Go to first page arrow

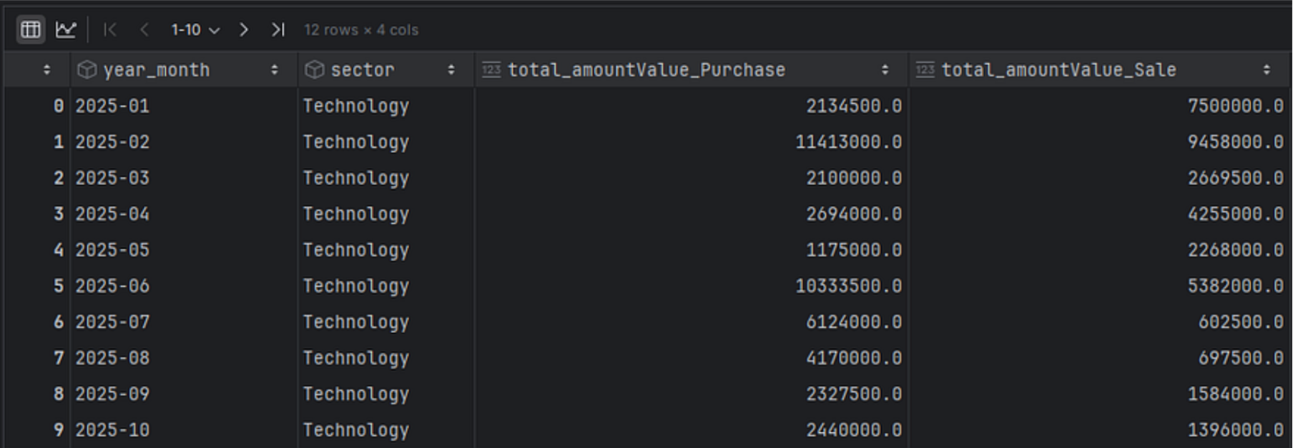coord(110,29)
